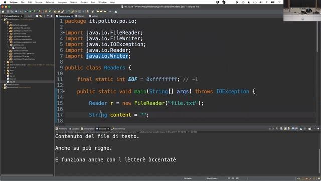Open the Run menu
The image size is (321, 181).
(93, 2)
